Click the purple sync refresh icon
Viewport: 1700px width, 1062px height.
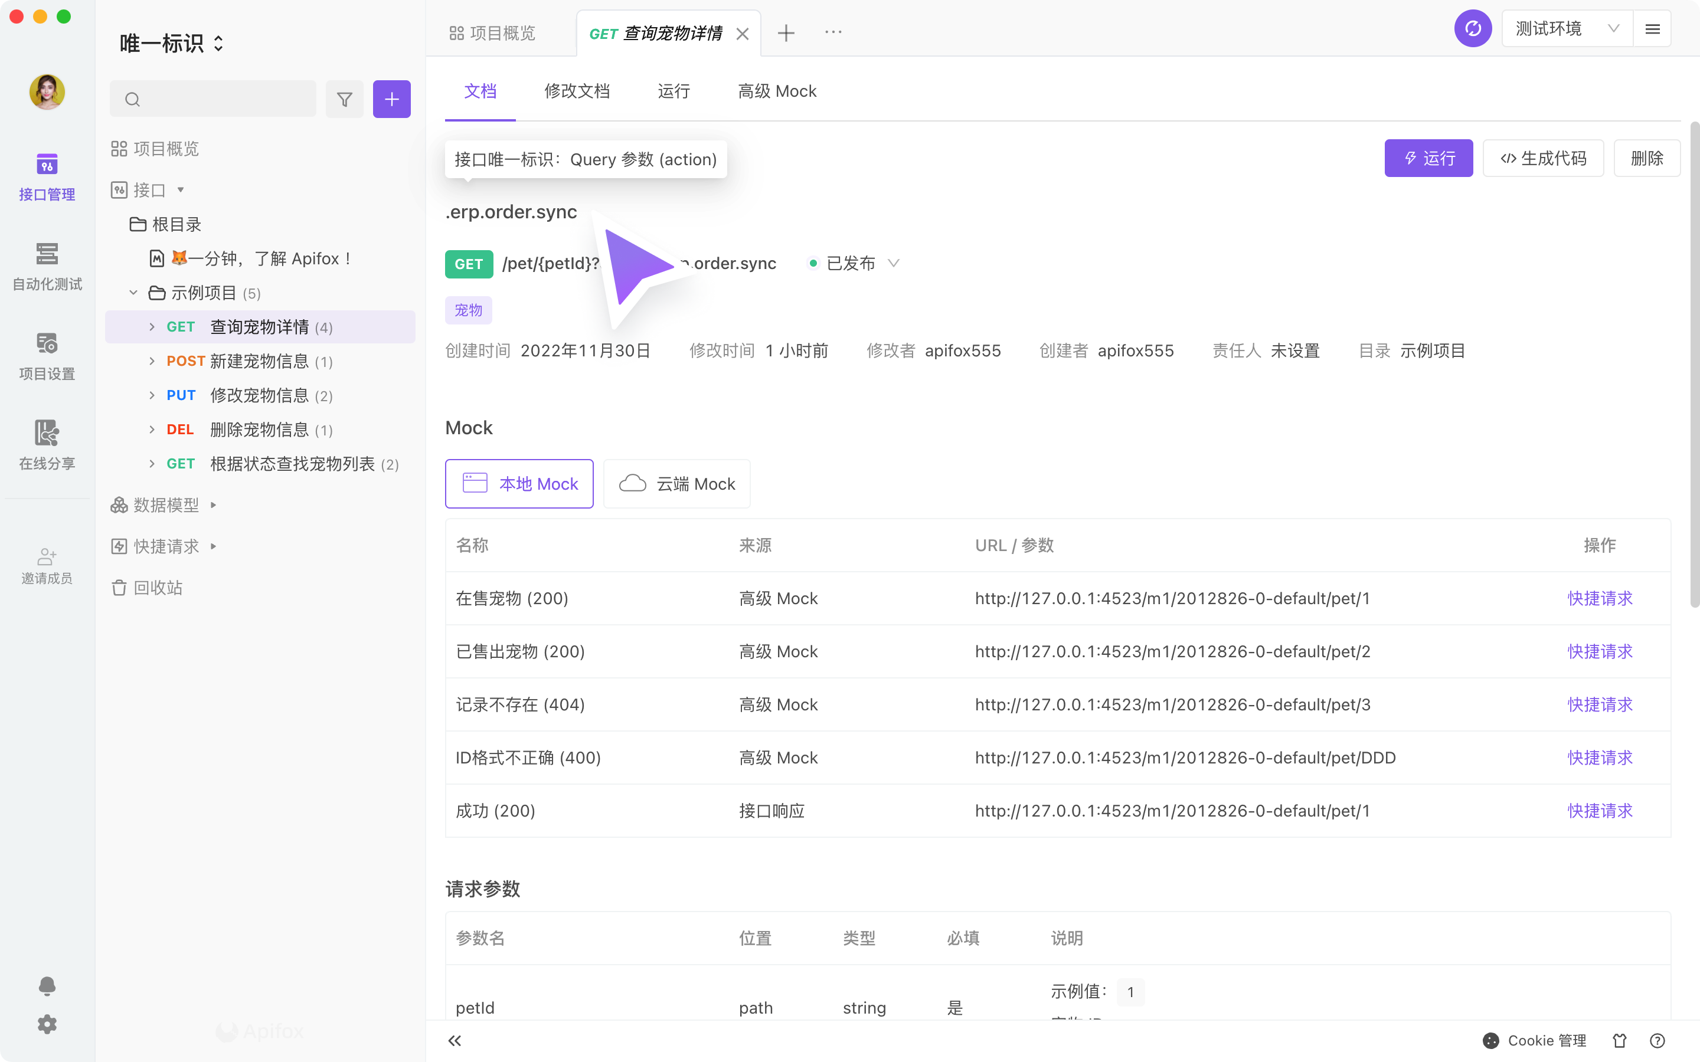pos(1472,29)
